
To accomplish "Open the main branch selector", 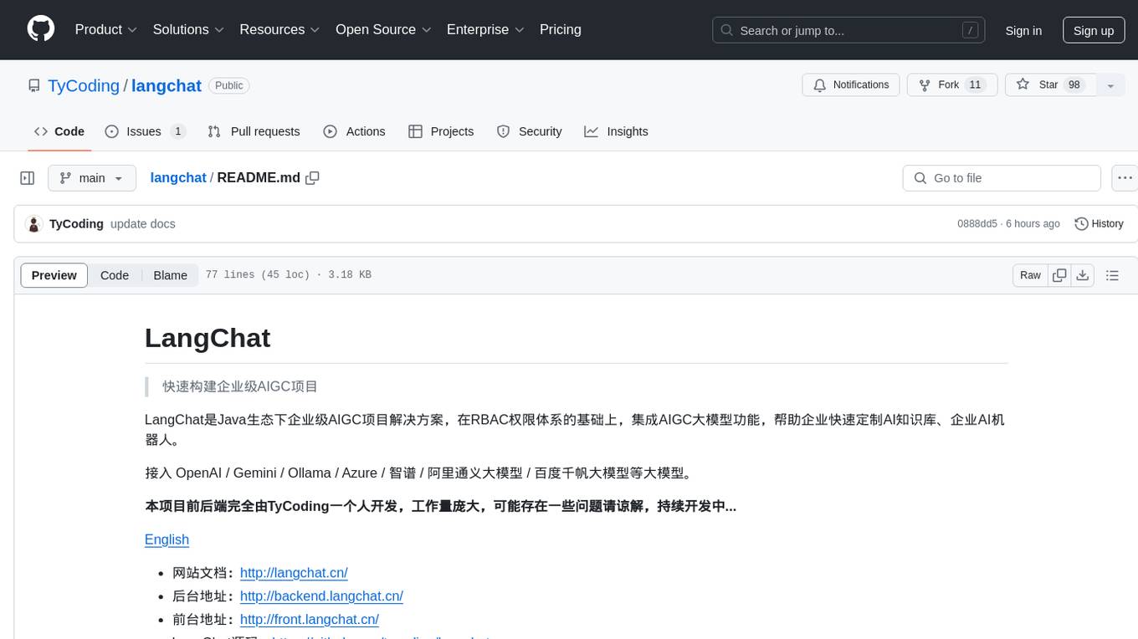I will (x=92, y=178).
